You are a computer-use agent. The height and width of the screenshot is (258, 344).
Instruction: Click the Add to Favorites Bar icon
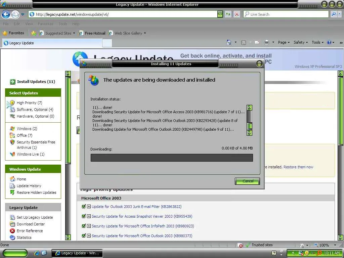coord(34,33)
